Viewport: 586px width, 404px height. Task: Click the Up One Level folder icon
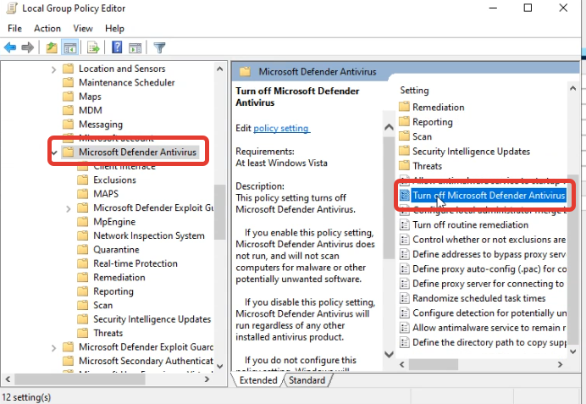point(52,47)
